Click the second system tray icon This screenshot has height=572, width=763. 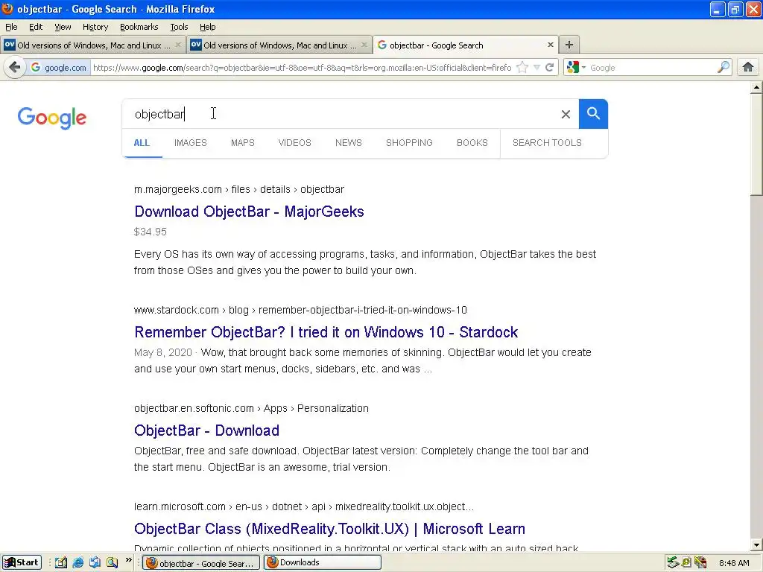pyautogui.click(x=686, y=562)
